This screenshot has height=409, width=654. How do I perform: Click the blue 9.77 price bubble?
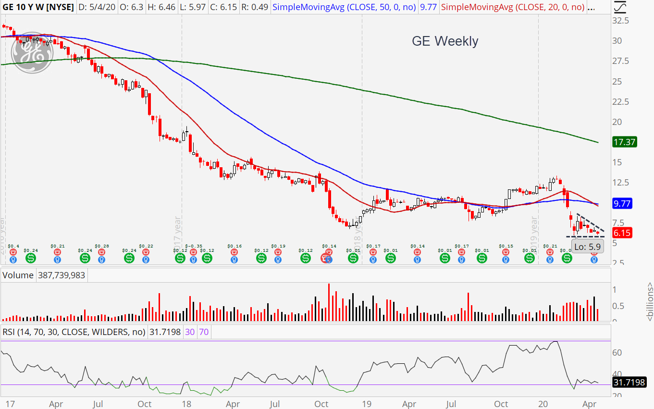click(x=622, y=203)
